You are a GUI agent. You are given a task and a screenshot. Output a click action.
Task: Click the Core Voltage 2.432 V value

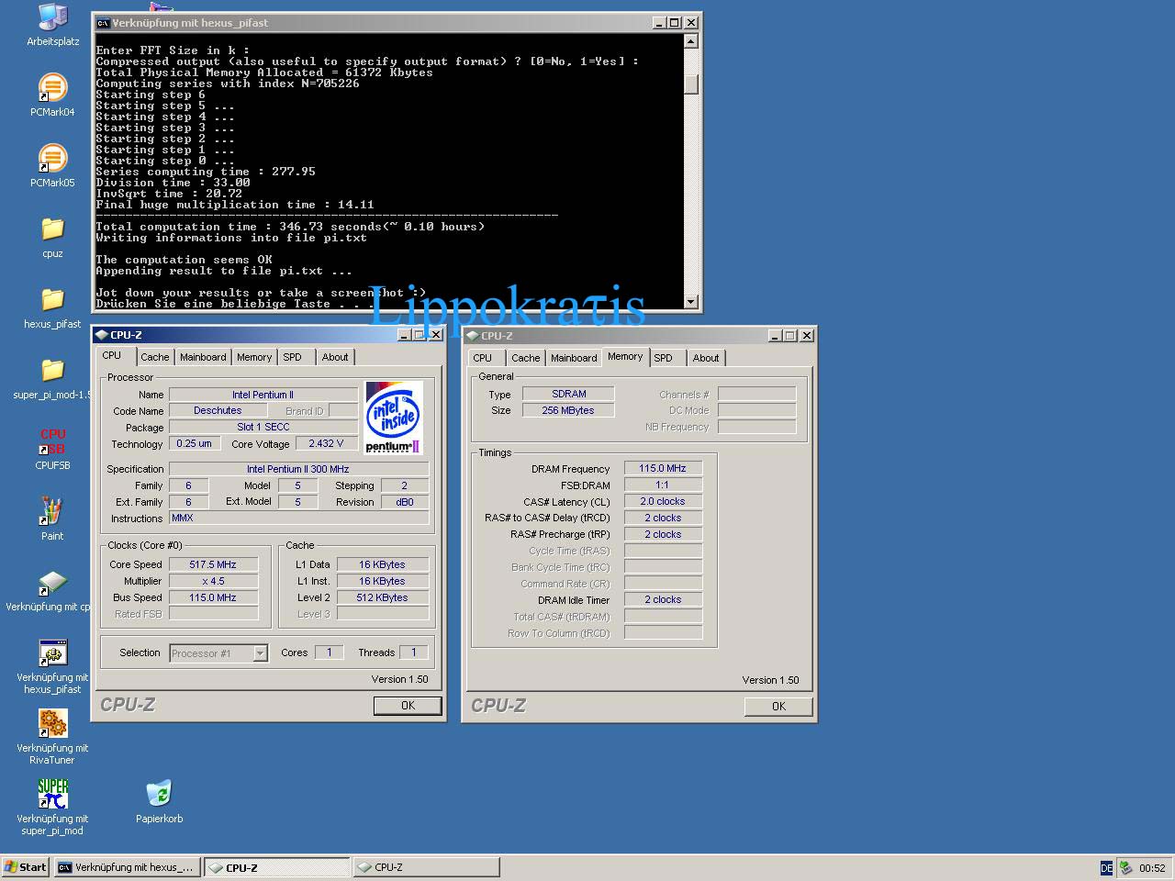click(326, 443)
